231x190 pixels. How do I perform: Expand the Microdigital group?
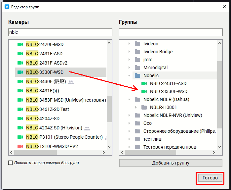pos(129,68)
